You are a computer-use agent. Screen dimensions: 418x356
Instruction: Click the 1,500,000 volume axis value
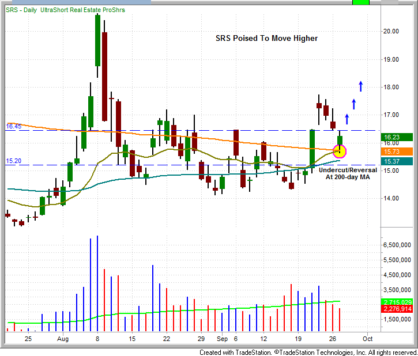pyautogui.click(x=397, y=319)
